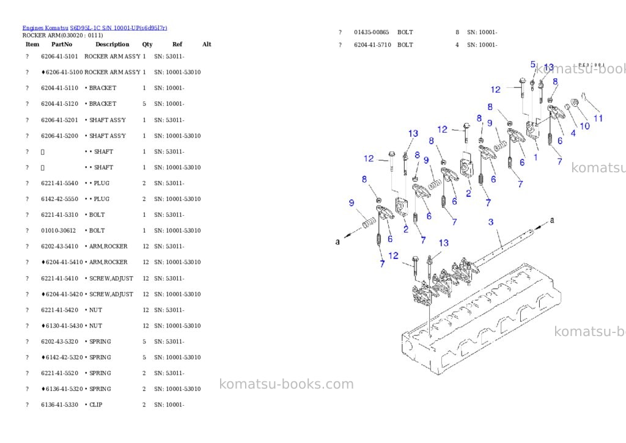
Task: Open the Engines Komatsu link
Action: click(45, 28)
